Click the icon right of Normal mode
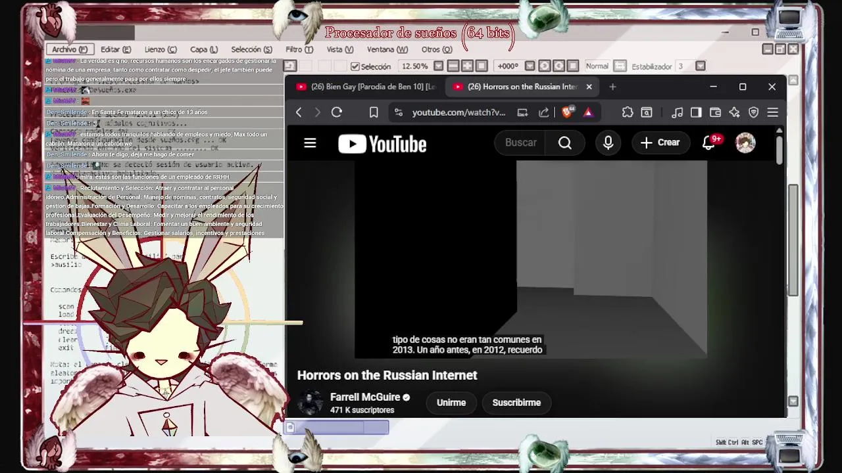Image resolution: width=842 pixels, height=473 pixels. click(620, 66)
